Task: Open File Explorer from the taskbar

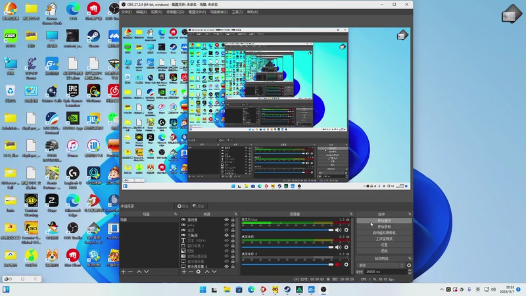Action: [x=227, y=289]
